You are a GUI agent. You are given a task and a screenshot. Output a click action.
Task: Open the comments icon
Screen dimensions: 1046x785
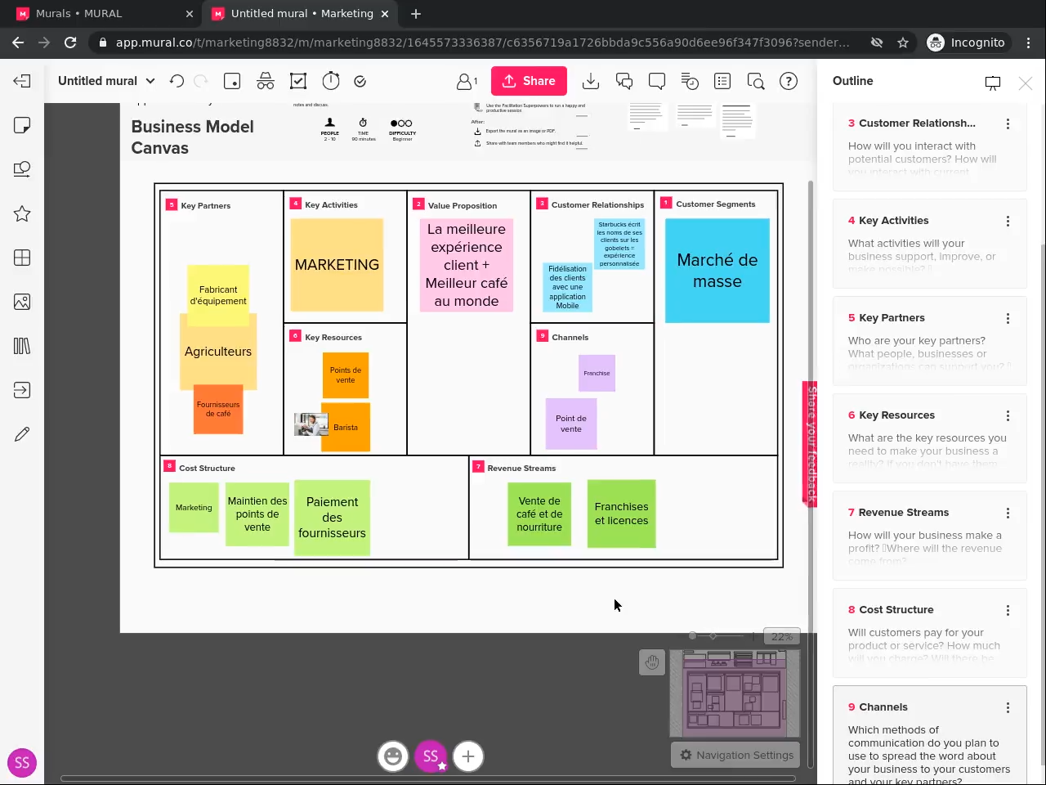(657, 81)
